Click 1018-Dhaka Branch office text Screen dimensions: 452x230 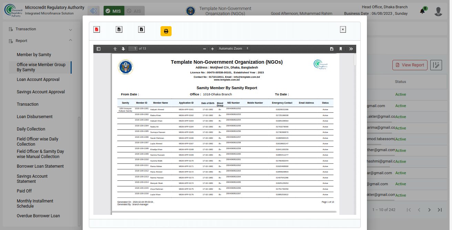pos(217,94)
